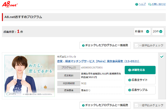This screenshot has width=167, height=111.
Task: Click the 再訪問期間 label cell
Action: click(69, 84)
